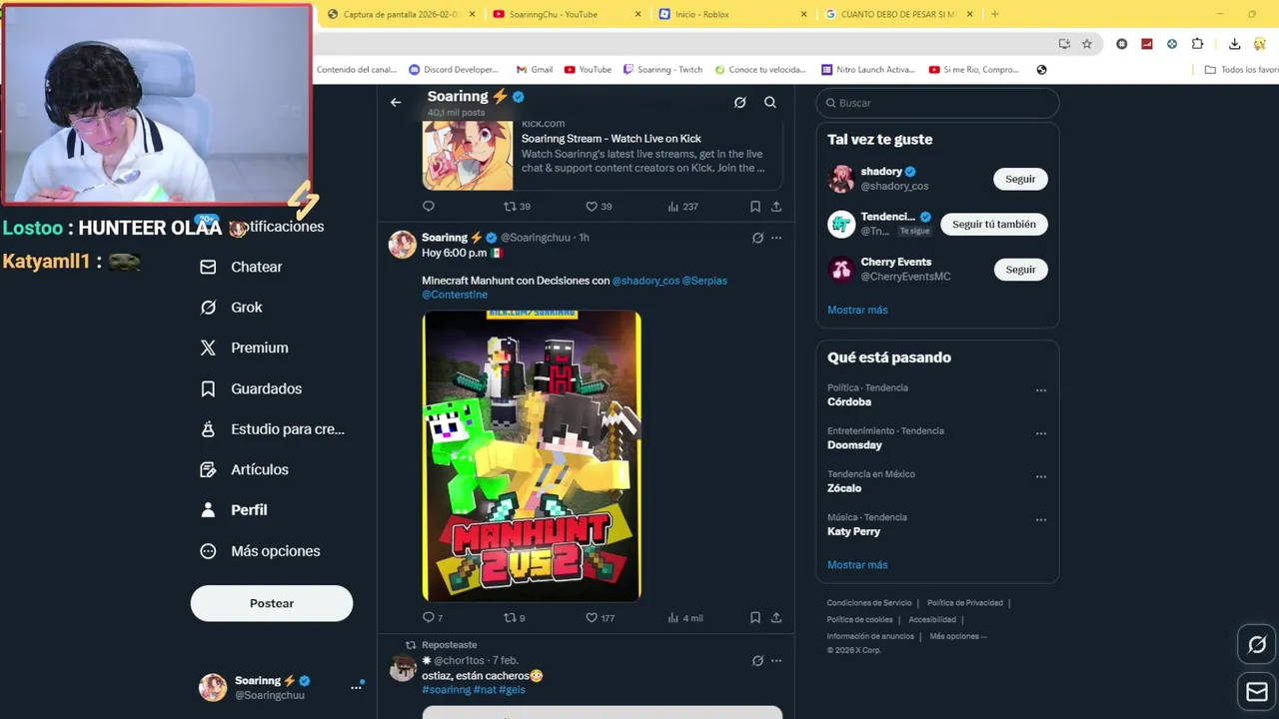View analytics showing 237 views
The width and height of the screenshot is (1279, 719).
click(x=683, y=207)
